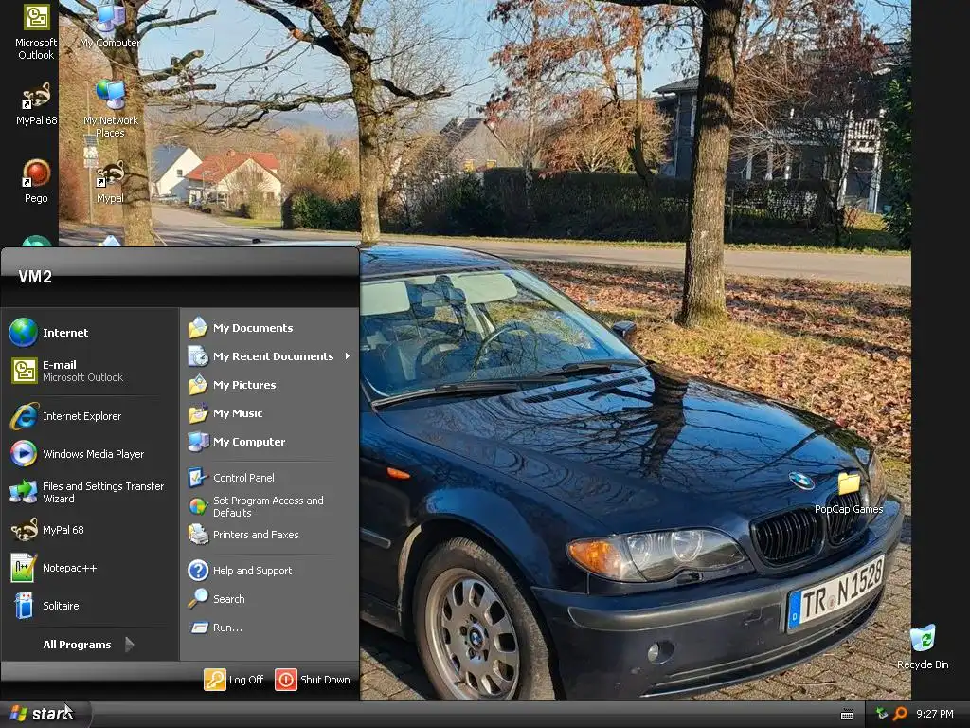
Task: Expand My Recent Documents submenu
Action: (x=270, y=356)
